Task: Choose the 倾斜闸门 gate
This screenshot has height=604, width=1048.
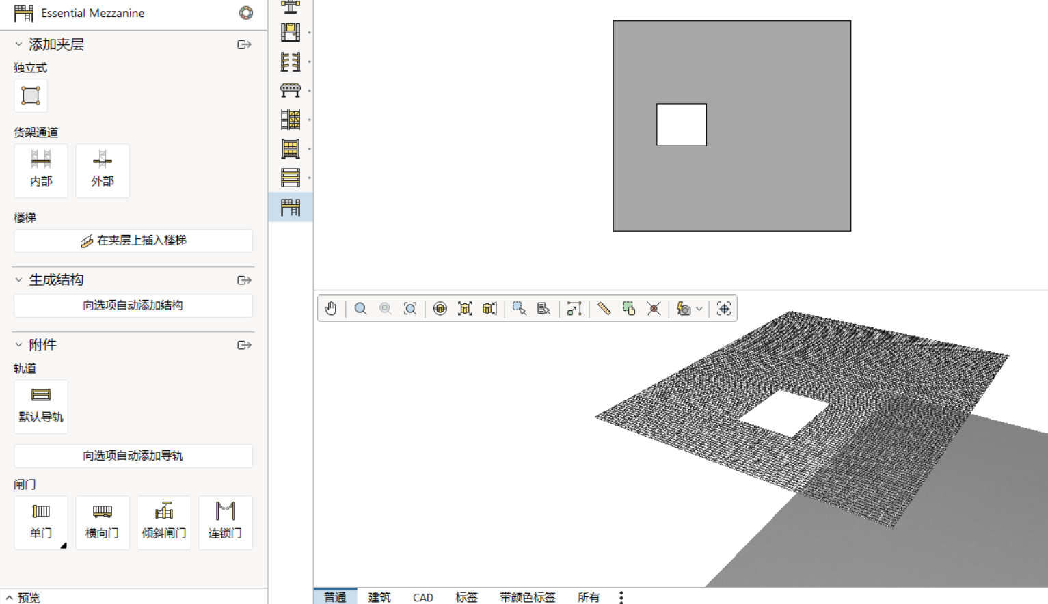Action: coord(164,523)
